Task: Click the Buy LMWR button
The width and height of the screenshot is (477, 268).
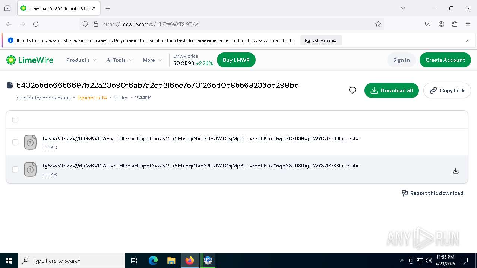Action: (236, 60)
